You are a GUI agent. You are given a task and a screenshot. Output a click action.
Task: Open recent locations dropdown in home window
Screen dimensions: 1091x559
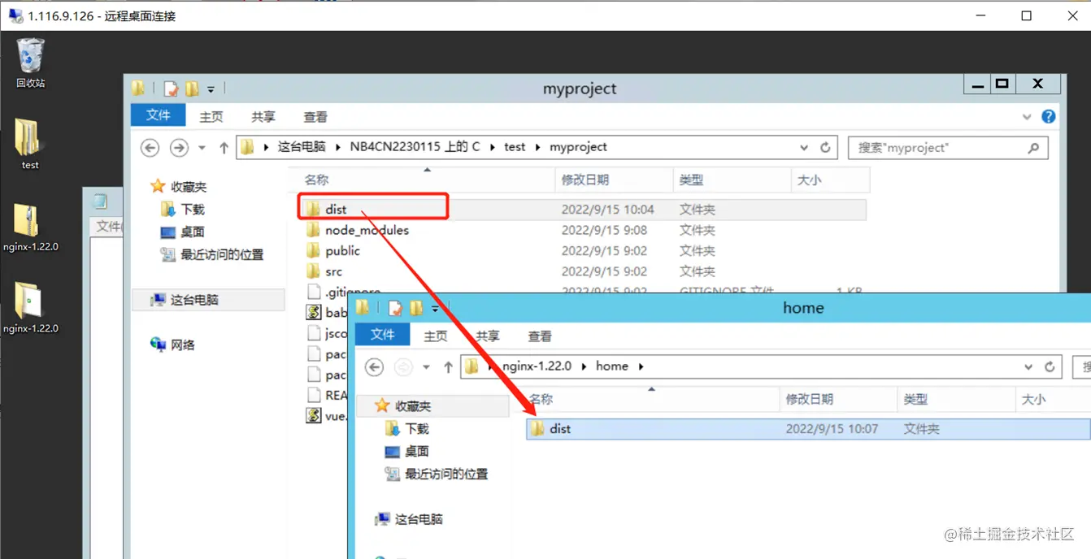coord(426,367)
